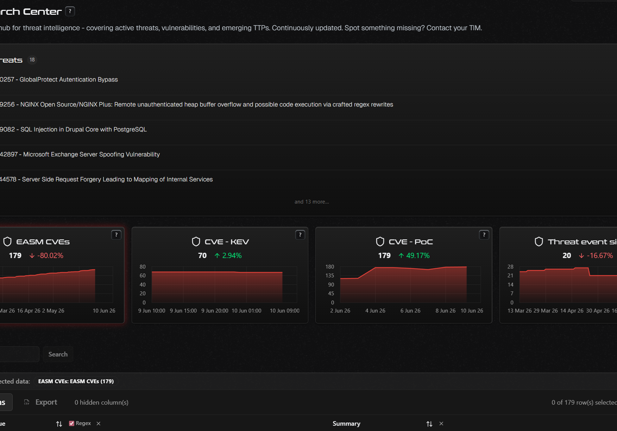Click the '0 of 179 row(s) selected' text
The width and height of the screenshot is (617, 431).
(x=584, y=403)
